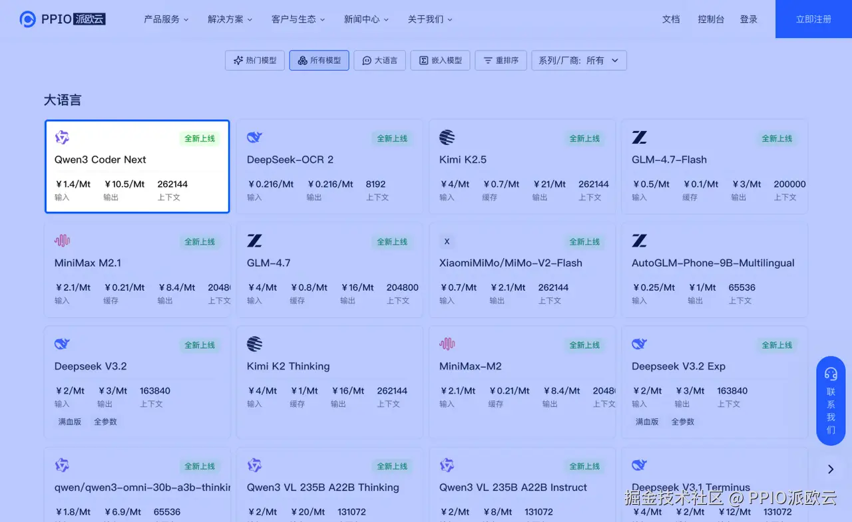Screen dimensions: 852x522
Task: Click the Kimi K2.5 round striped logo
Action: [x=447, y=138]
